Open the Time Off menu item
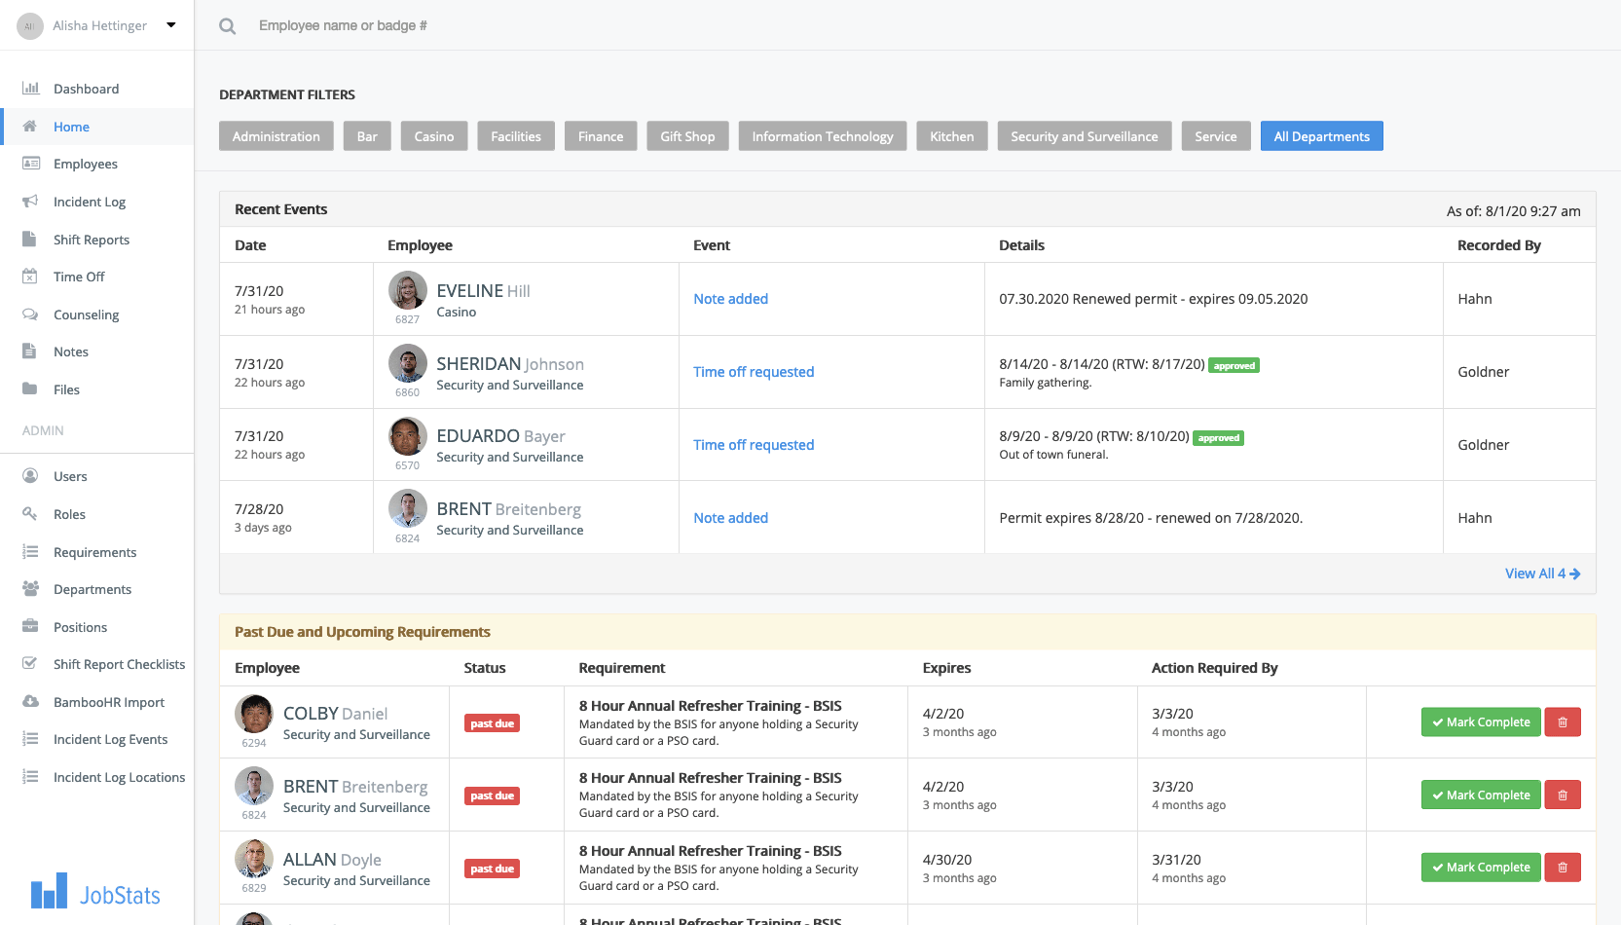Screen dimensions: 1621x925 tap(79, 277)
